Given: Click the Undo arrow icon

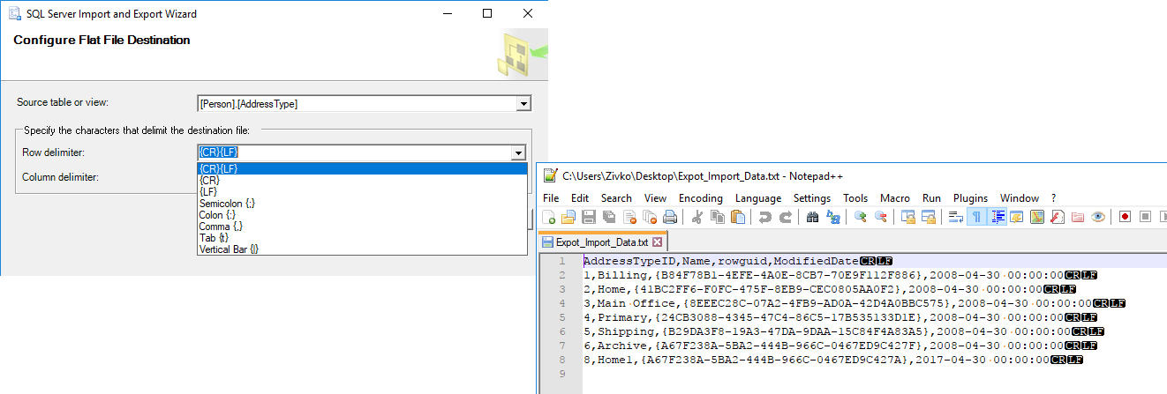Looking at the screenshot, I should 765,217.
